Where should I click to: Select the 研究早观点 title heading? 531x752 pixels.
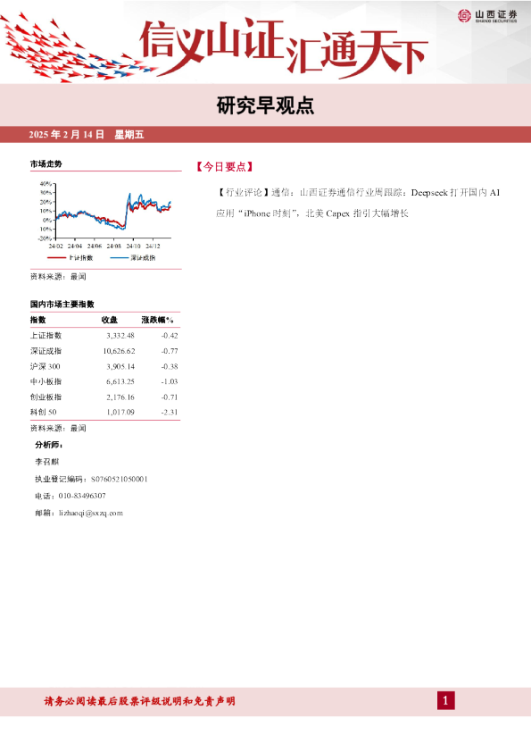pyautogui.click(x=265, y=105)
